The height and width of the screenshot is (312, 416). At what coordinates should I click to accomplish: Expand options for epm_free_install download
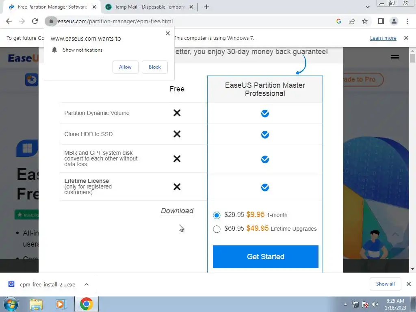point(87,284)
